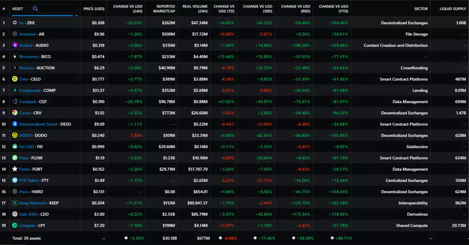469x245 pixels.
Task: Click the Arweave AR coin logo
Action: tap(15, 34)
